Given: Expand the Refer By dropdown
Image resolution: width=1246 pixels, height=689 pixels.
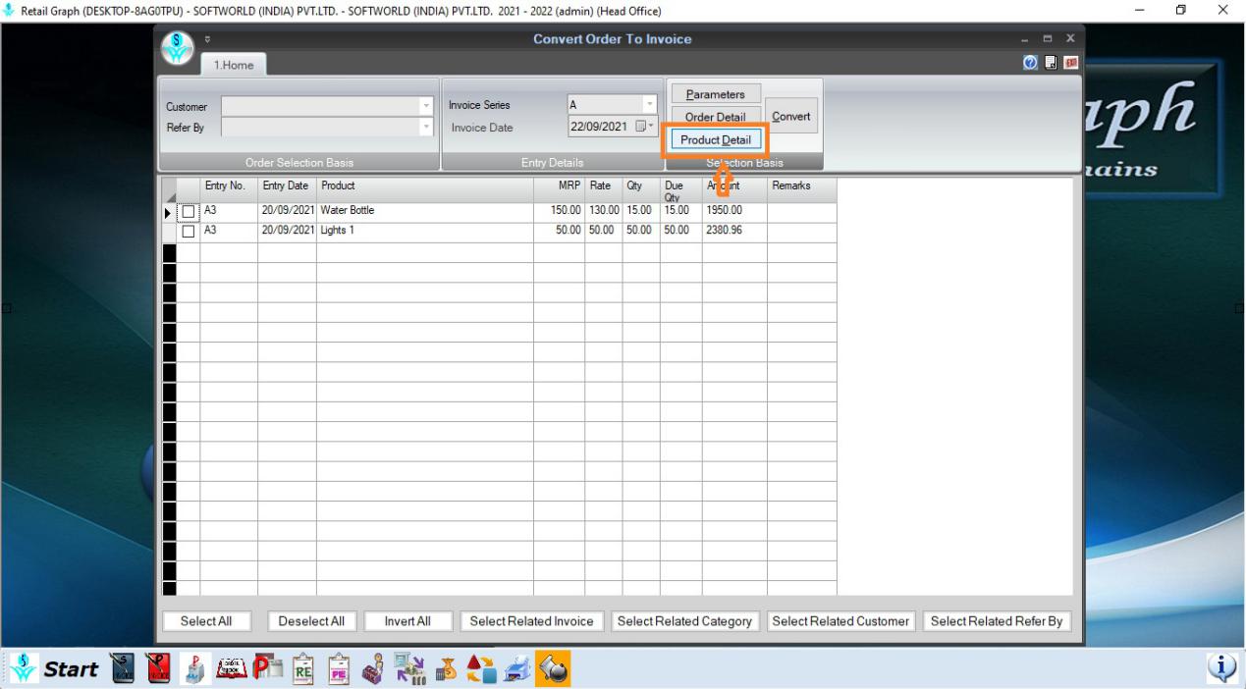Looking at the screenshot, I should (425, 127).
